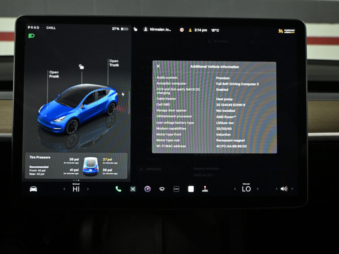Open the shuffle app icon in dock

click(x=133, y=189)
